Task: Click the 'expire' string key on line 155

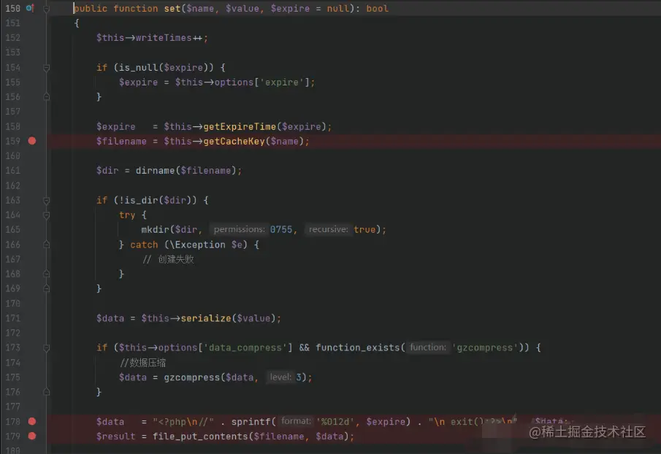Action: (x=282, y=82)
